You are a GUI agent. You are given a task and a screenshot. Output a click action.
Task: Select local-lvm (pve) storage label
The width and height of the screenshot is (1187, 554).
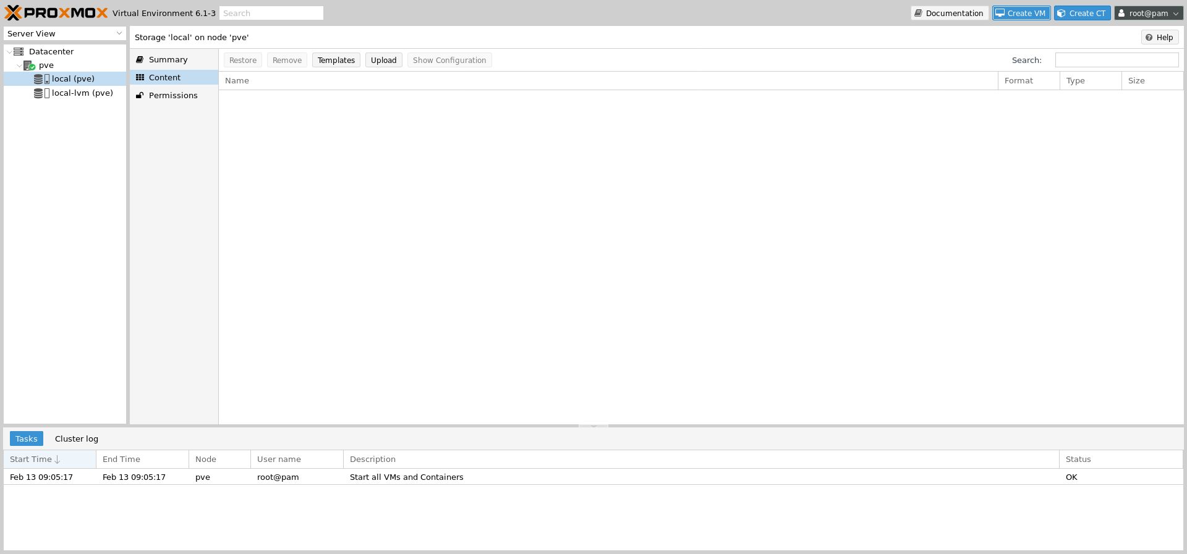[x=82, y=93]
